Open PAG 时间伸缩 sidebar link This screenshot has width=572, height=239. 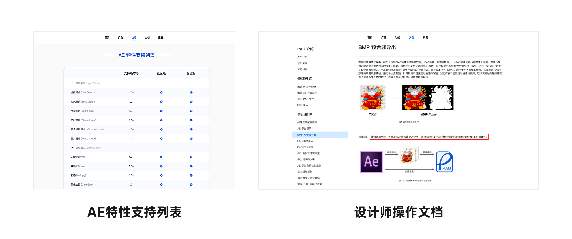[305, 147]
